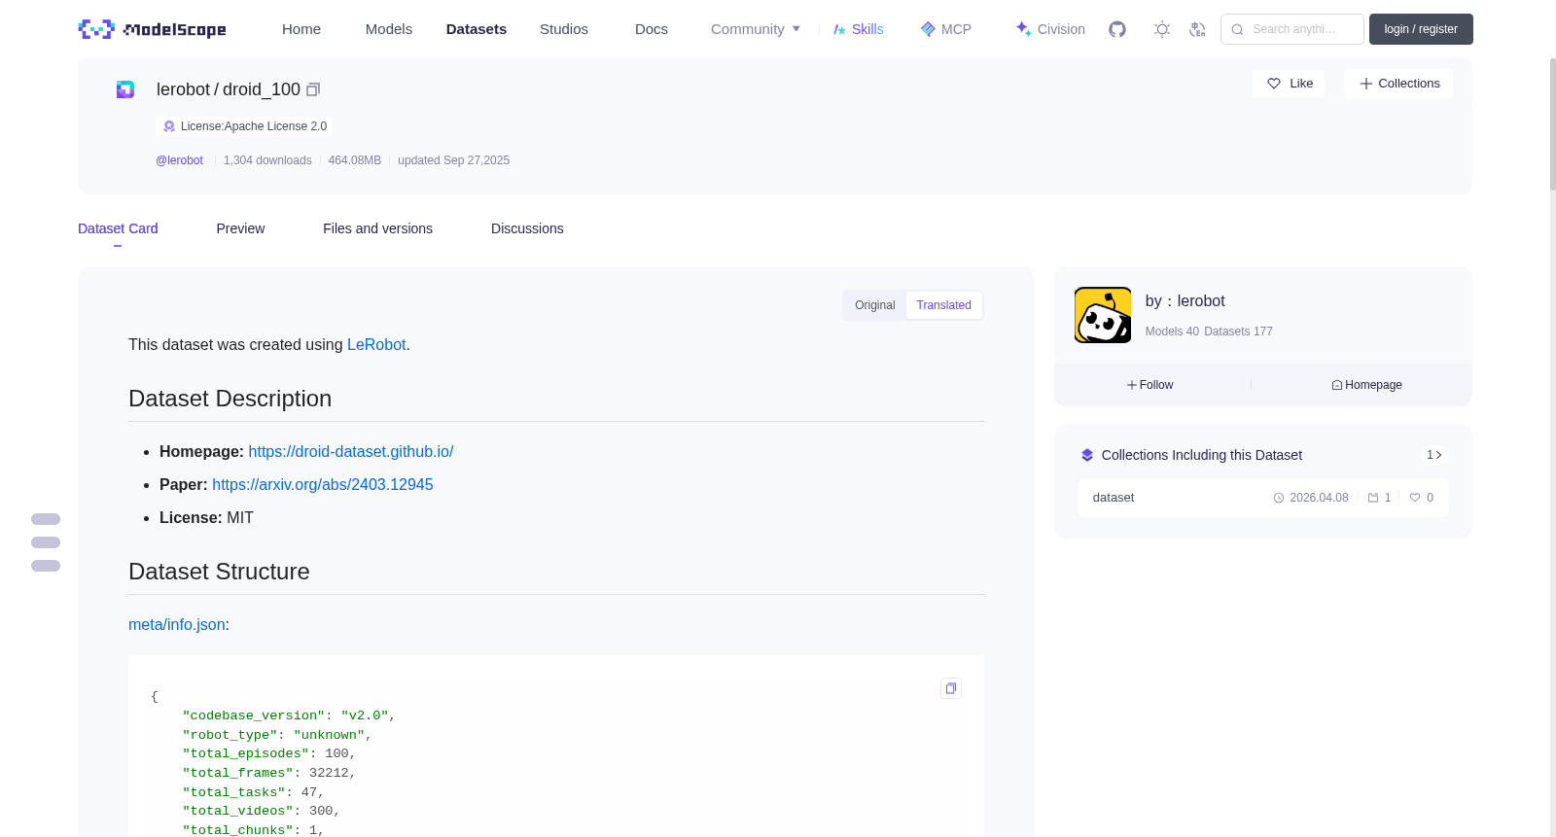Open the @lerobot profile link
Viewport: 1556px width, 837px height.
(179, 160)
